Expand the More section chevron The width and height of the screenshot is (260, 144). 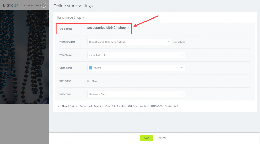(58, 106)
